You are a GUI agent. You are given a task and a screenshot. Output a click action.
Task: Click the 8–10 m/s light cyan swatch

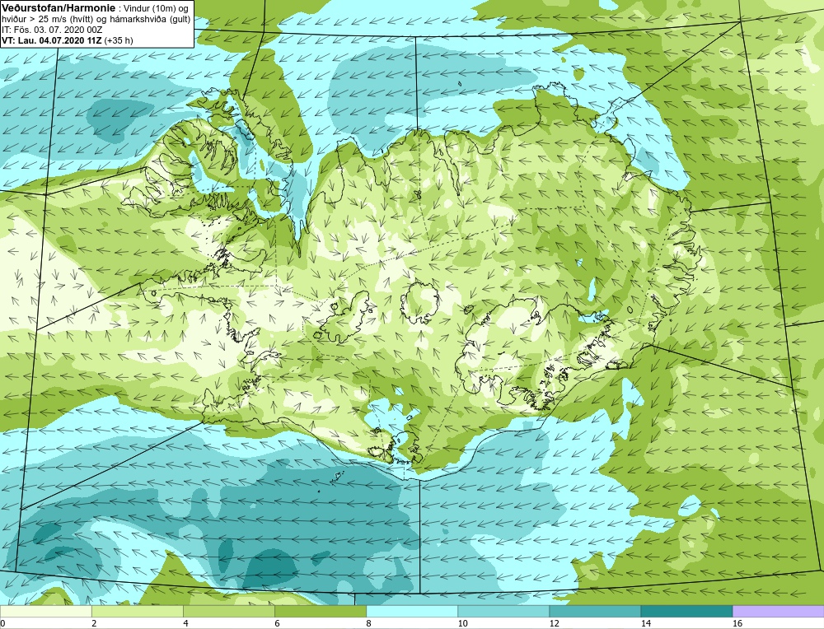tap(411, 611)
